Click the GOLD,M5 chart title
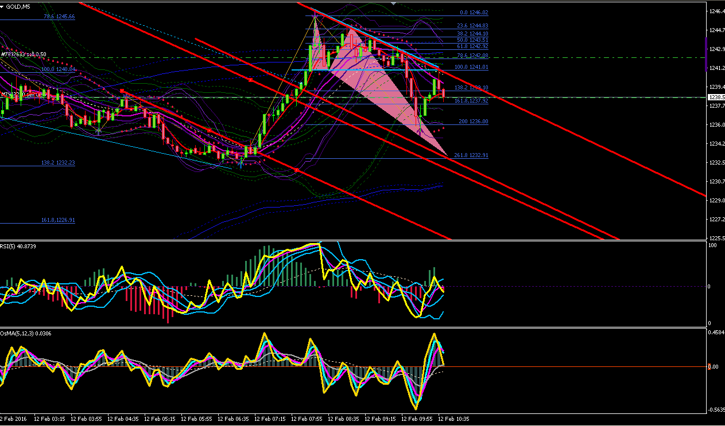Screen dimensions: 725x426 [18, 6]
